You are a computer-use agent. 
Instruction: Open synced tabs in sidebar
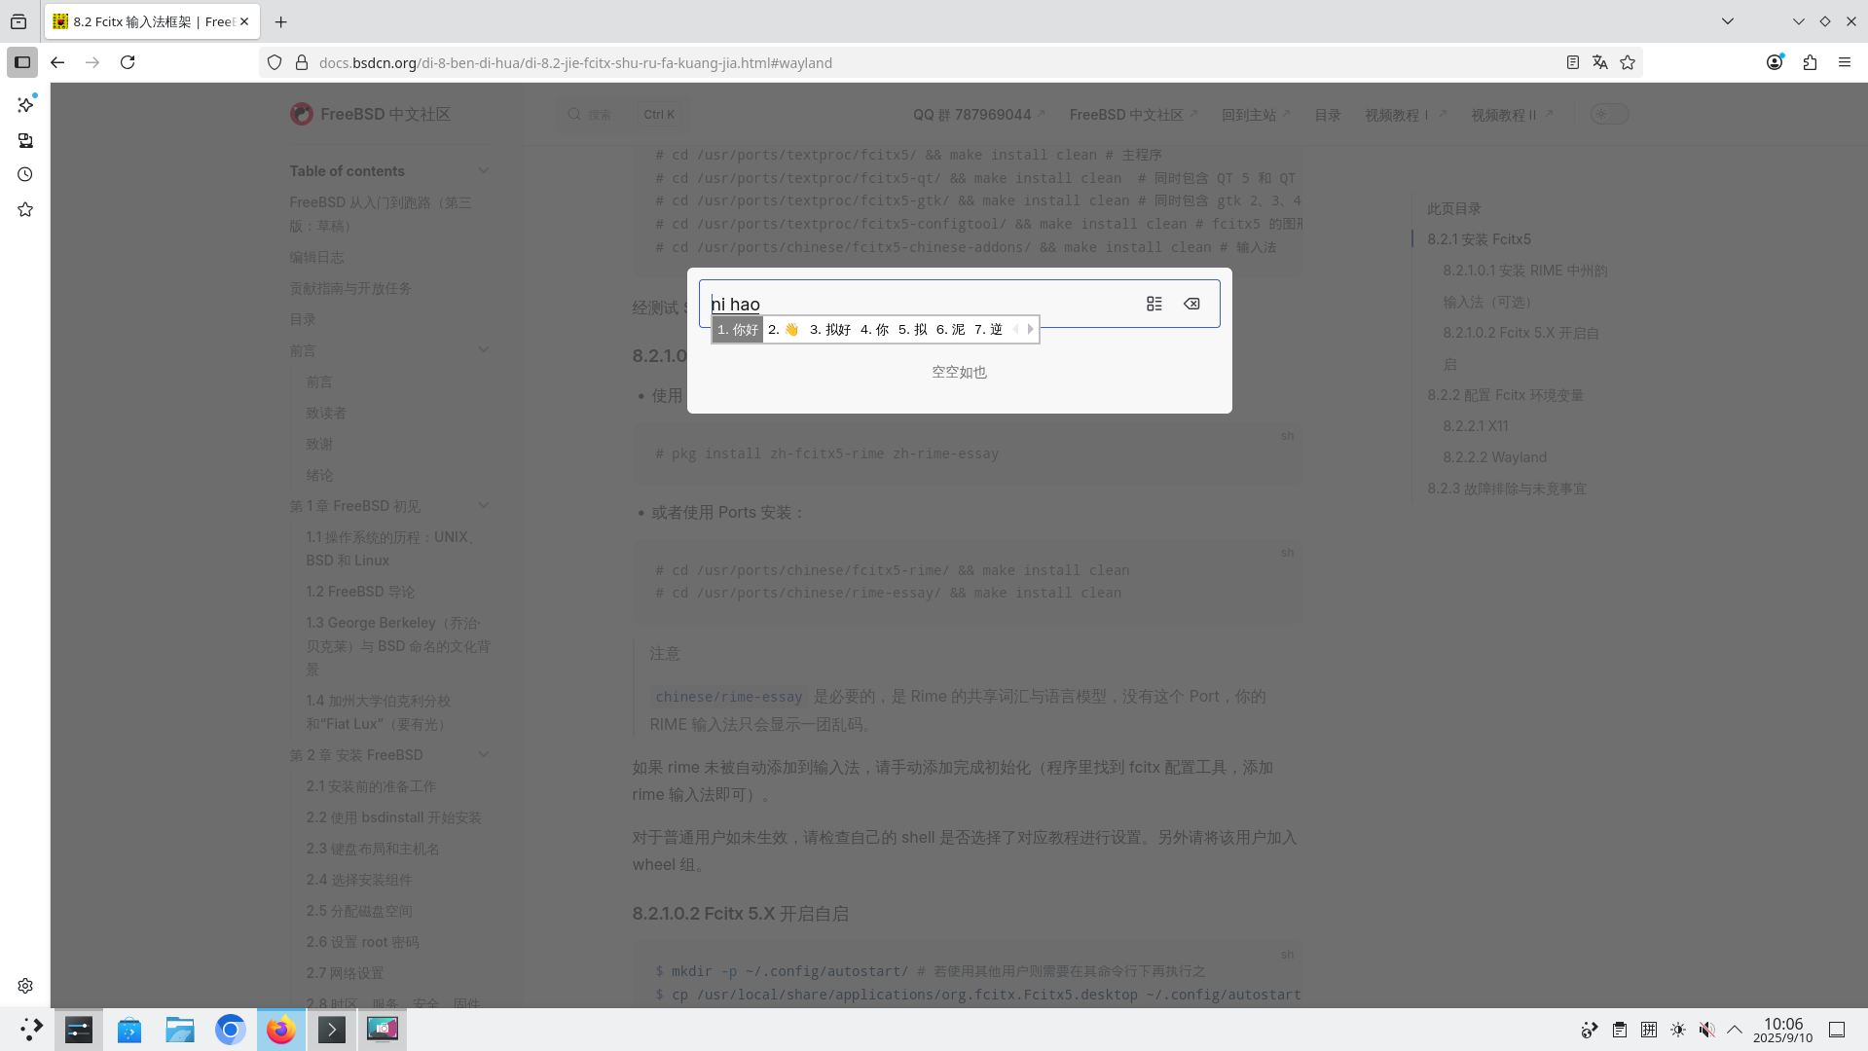tap(25, 140)
